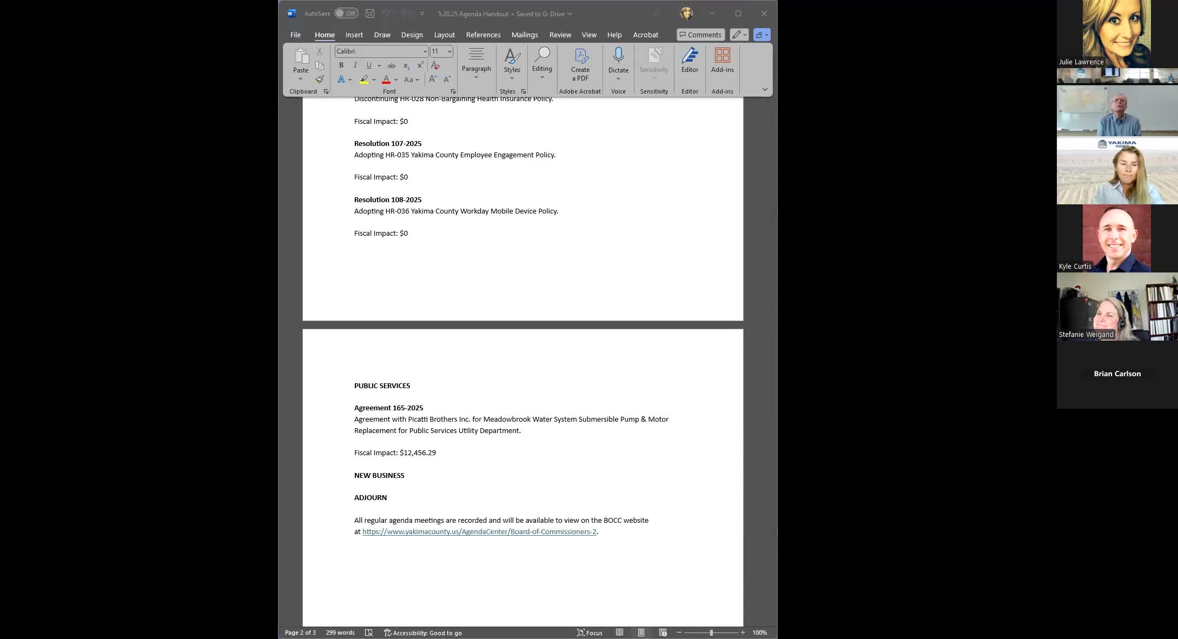Switch to Web Layout view icon
Screen dimensions: 1178x639
[x=663, y=633]
